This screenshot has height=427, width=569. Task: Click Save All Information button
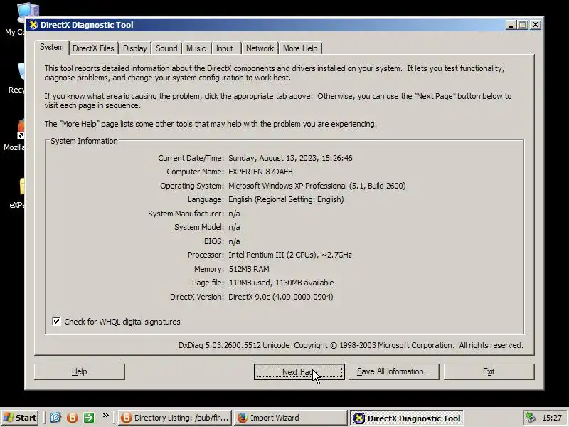(x=394, y=371)
